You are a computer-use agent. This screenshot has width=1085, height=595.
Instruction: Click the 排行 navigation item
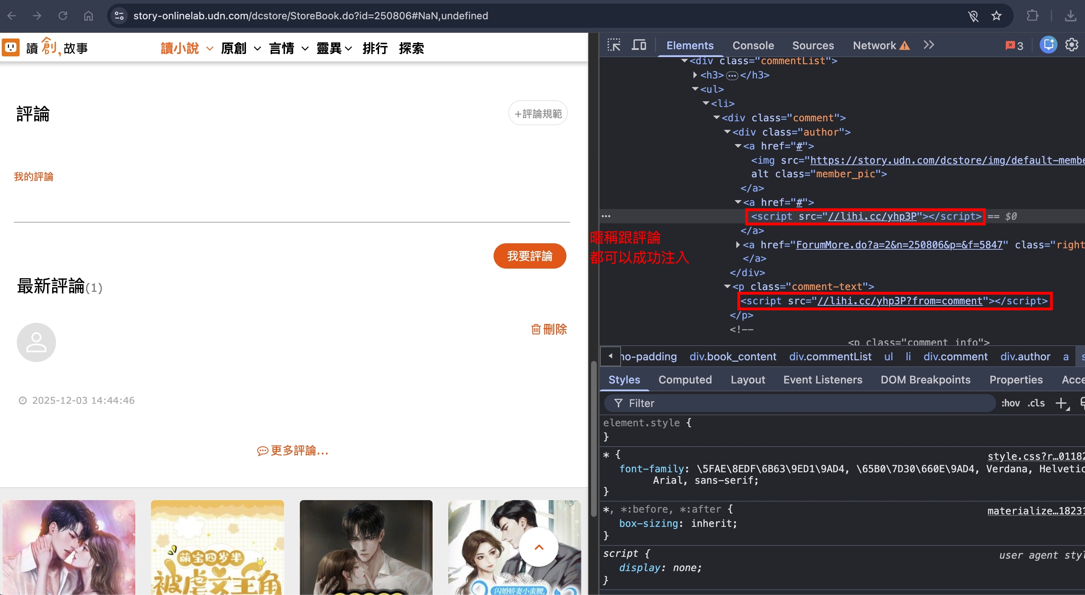[375, 49]
